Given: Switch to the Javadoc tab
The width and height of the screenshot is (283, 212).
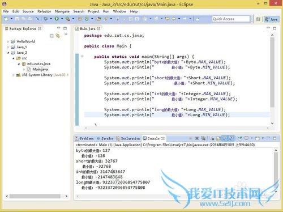Looking at the screenshot, I should click(105, 138).
